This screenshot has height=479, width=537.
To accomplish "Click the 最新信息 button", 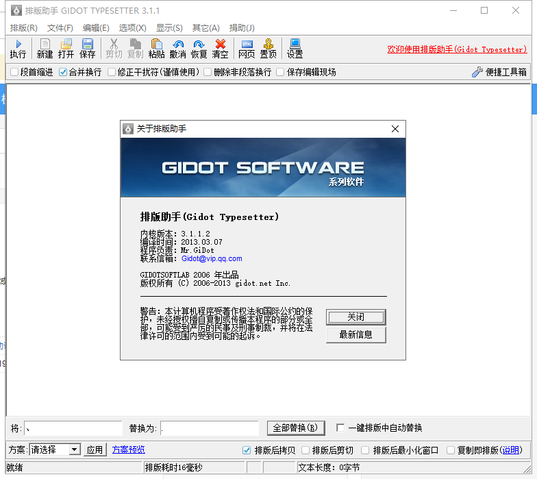I will [355, 334].
